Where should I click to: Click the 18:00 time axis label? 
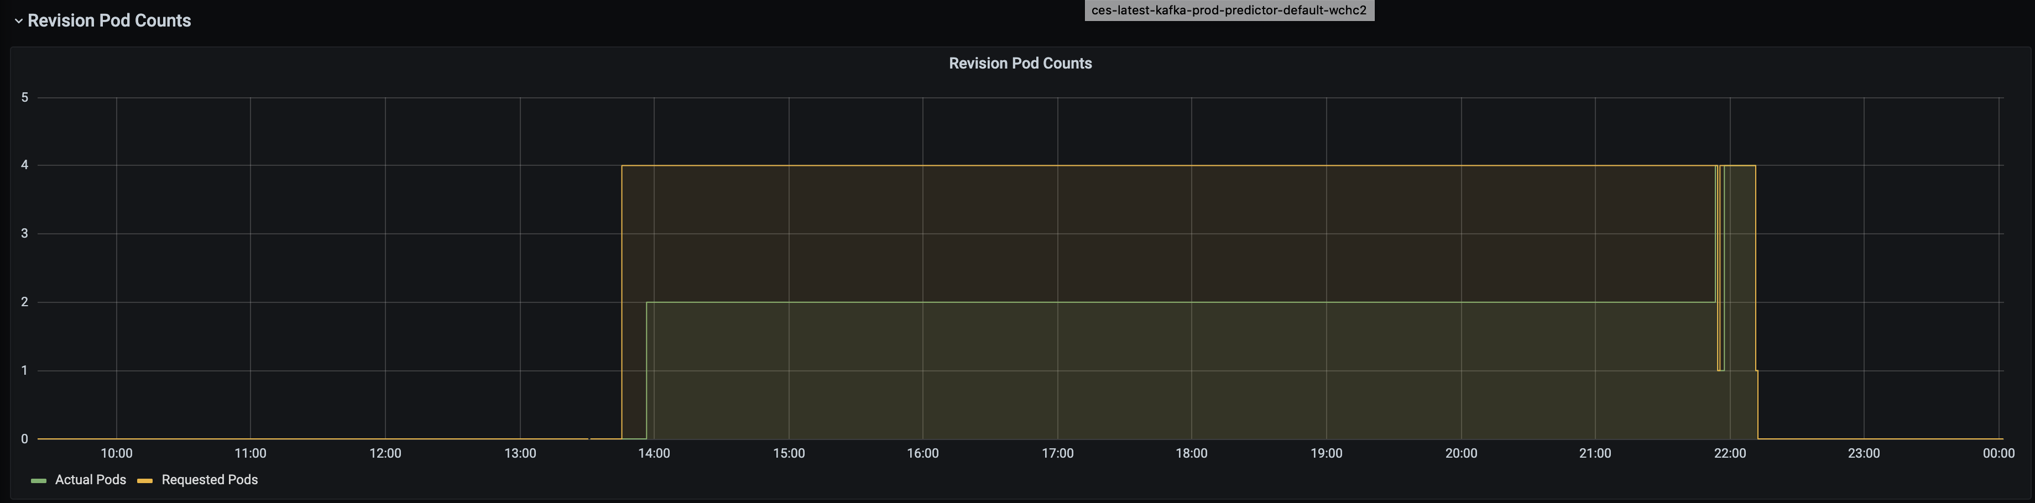tap(1191, 453)
